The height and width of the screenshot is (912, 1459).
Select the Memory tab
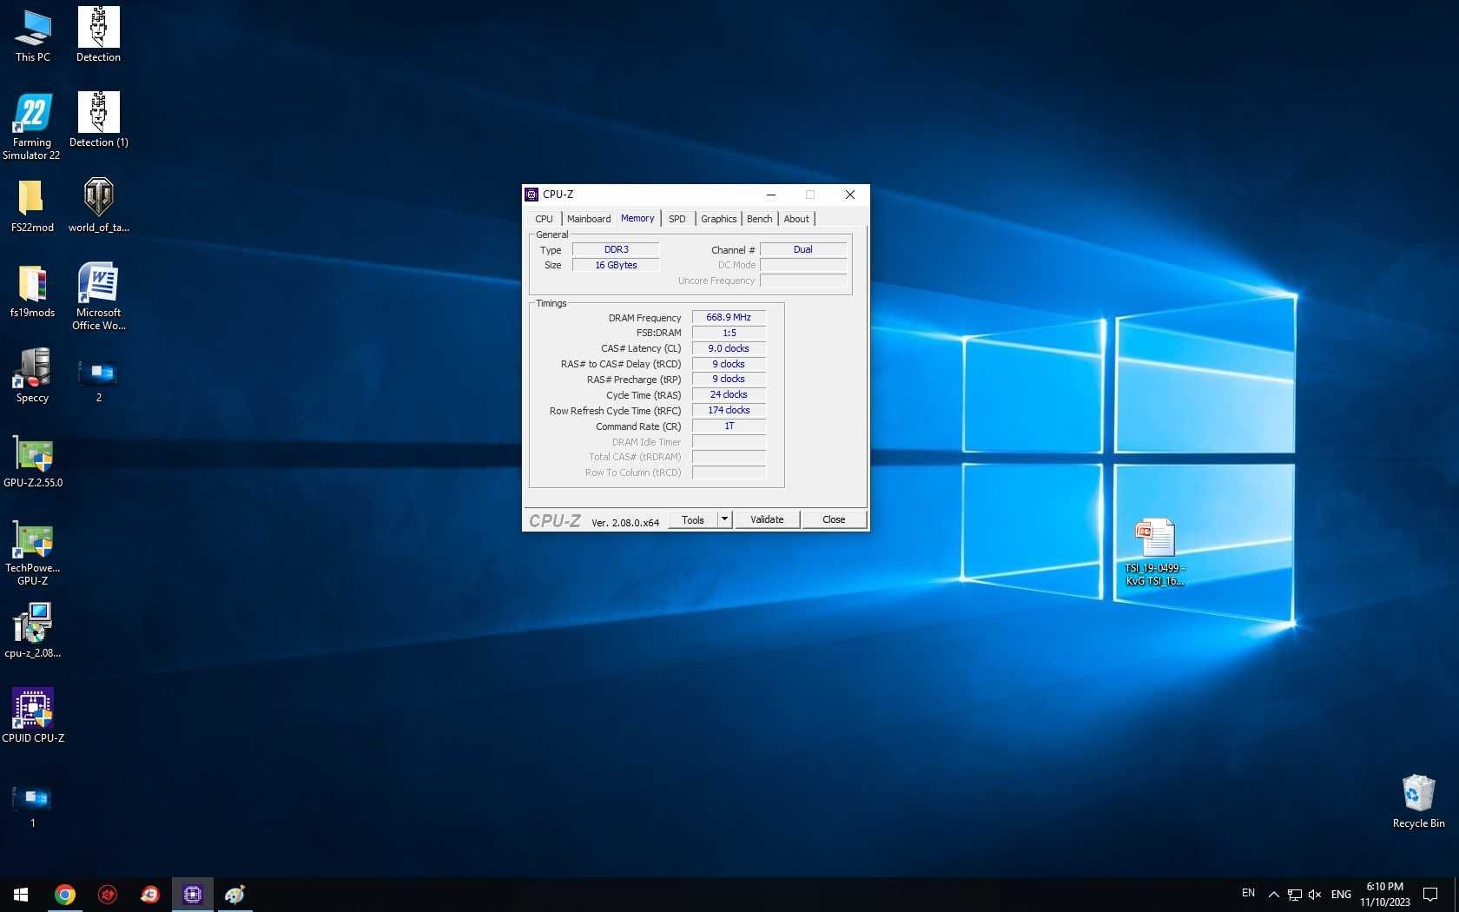[x=637, y=218]
